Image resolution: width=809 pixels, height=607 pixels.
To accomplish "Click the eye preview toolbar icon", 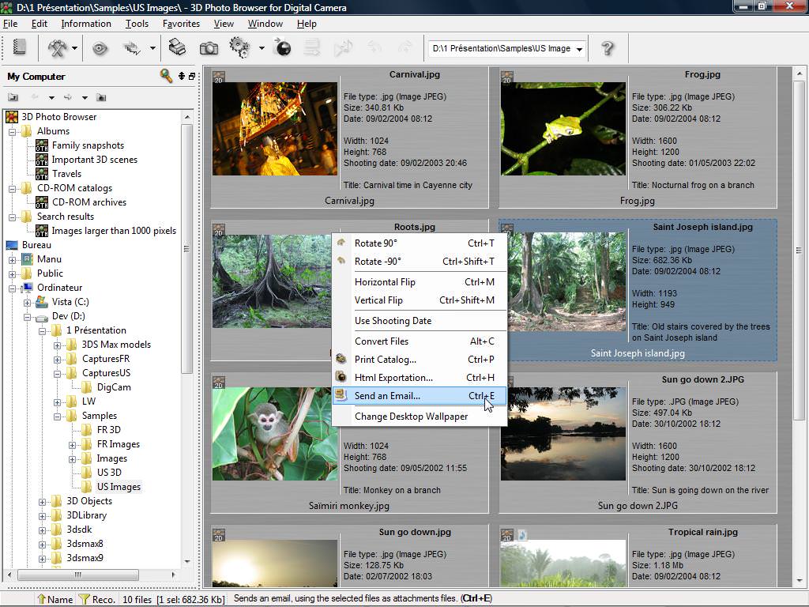I will coord(100,48).
